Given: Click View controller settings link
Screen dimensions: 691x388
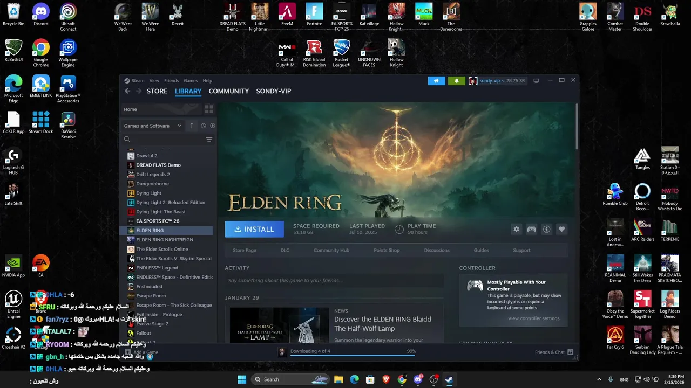Looking at the screenshot, I should (534, 318).
